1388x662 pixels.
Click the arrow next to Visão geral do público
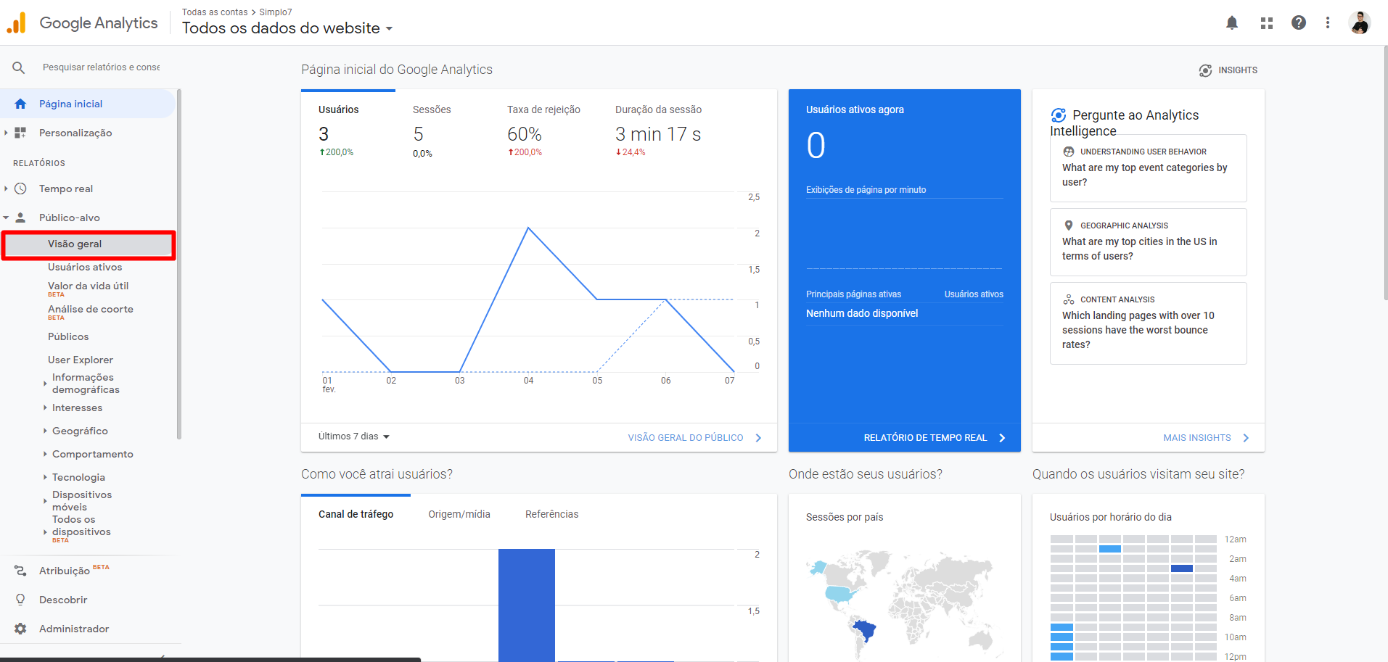[758, 438]
